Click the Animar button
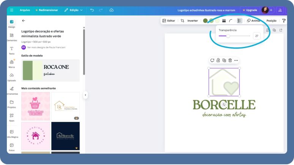Viewport: 294px width, 165px height. coord(254,20)
